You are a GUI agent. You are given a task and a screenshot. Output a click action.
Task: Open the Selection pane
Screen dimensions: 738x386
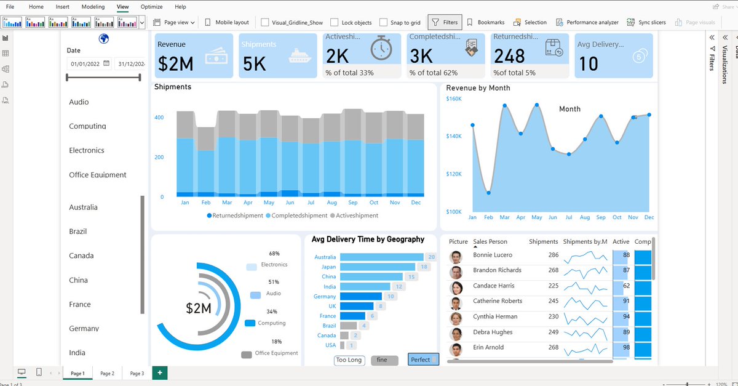pos(530,22)
